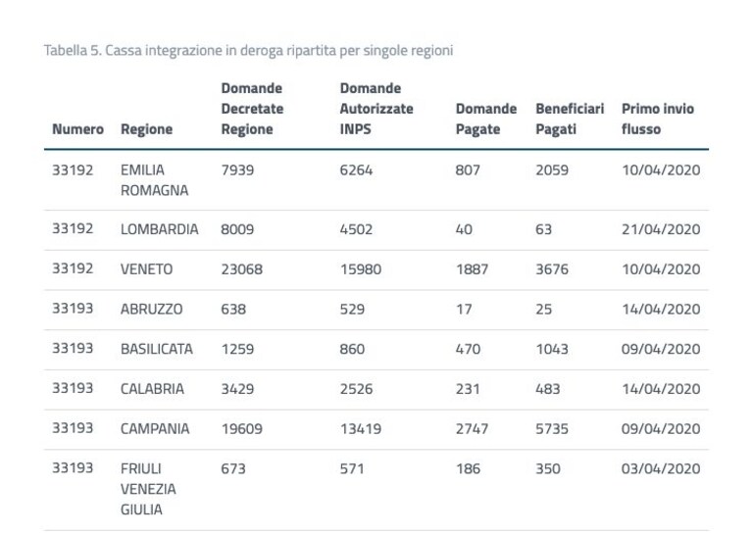Screen dimensions: 752x534
Task: Select the LOMBARDIA region cell
Action: 159,229
